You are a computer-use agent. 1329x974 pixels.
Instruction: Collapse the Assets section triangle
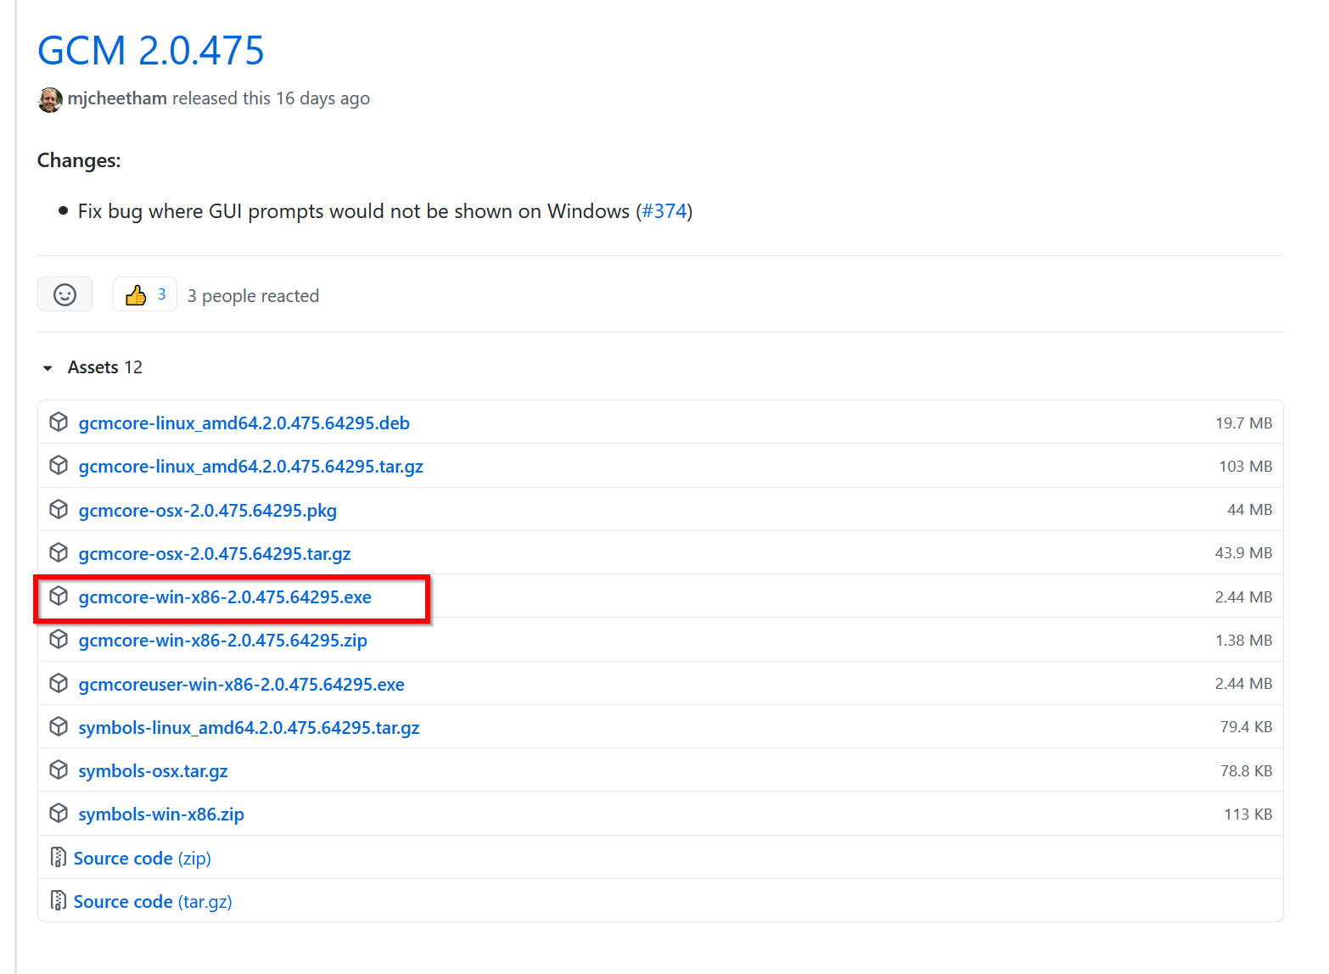48,368
